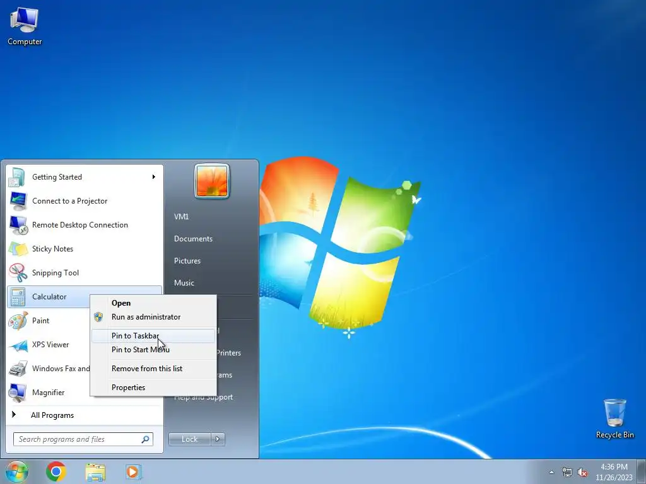Click the Search programs and files box
Screen dimensions: 646x484
83,439
